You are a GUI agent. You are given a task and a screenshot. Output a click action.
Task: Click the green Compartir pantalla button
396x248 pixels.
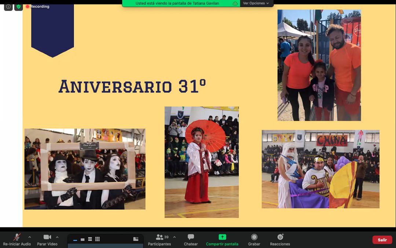pyautogui.click(x=222, y=240)
